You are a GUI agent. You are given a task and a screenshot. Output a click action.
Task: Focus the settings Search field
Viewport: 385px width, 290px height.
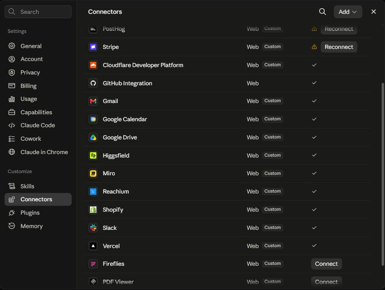38,12
